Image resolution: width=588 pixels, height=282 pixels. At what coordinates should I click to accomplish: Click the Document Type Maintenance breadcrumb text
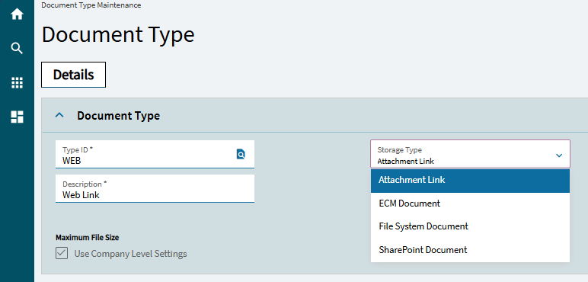[91, 5]
